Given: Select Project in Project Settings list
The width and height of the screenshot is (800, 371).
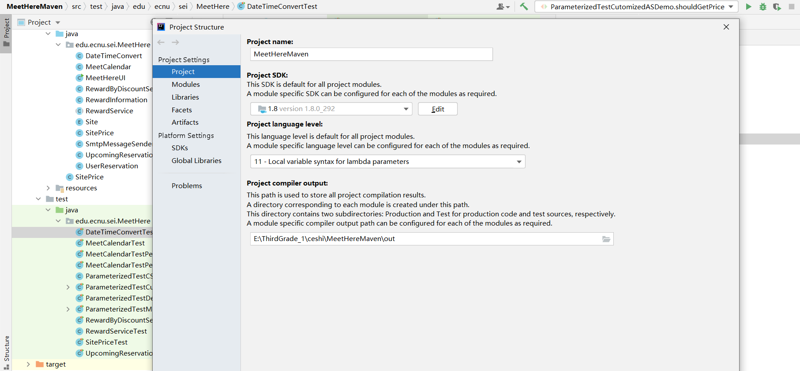Looking at the screenshot, I should click(196, 72).
